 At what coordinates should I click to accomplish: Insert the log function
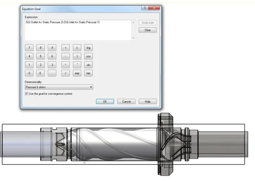click(x=89, y=48)
